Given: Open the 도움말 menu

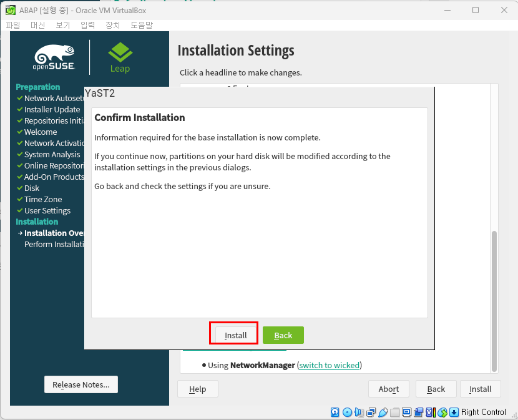Looking at the screenshot, I should 142,25.
